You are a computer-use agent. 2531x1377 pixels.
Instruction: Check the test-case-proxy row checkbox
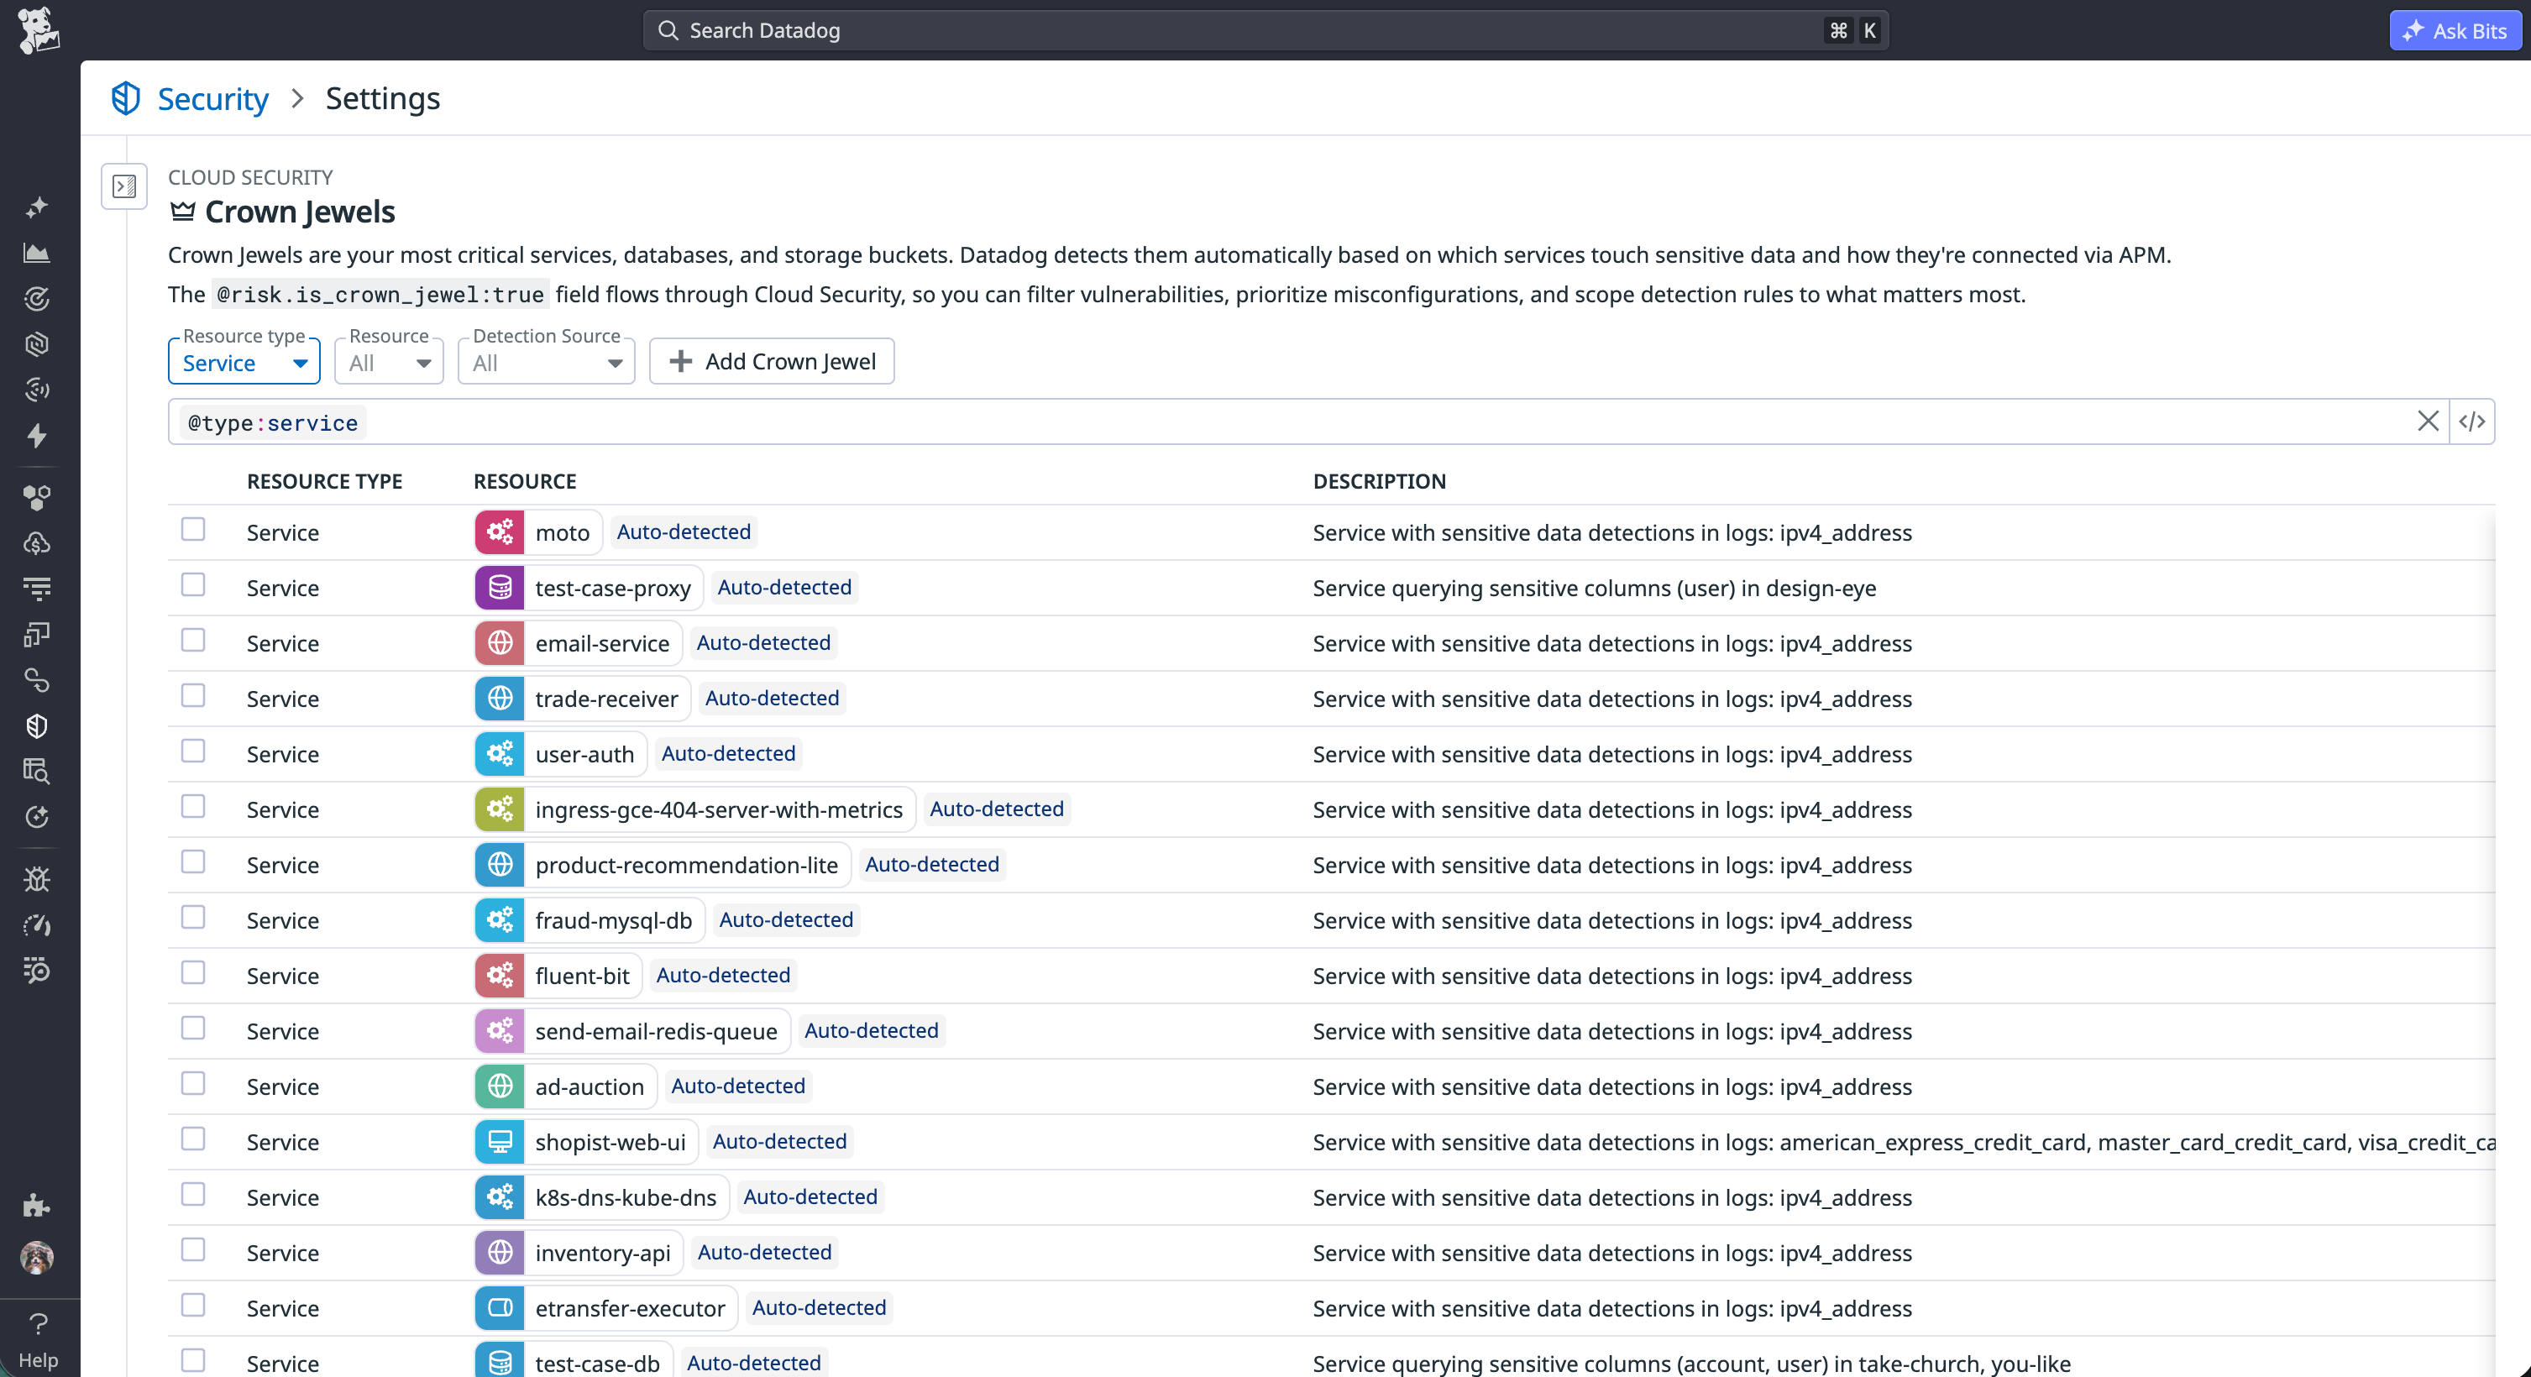click(x=193, y=584)
